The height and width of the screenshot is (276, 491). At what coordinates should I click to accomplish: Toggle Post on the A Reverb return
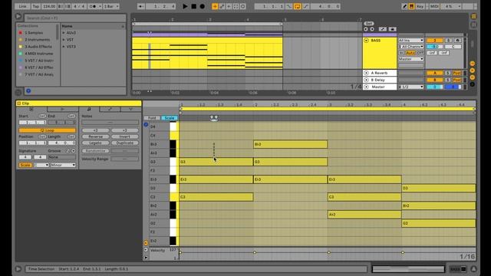pyautogui.click(x=457, y=73)
